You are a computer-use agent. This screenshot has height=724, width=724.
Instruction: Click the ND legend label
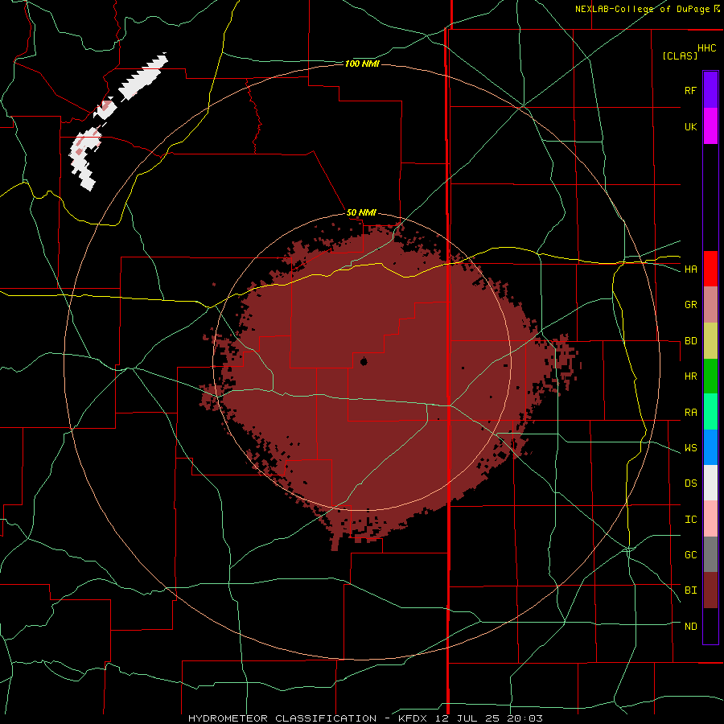point(690,627)
